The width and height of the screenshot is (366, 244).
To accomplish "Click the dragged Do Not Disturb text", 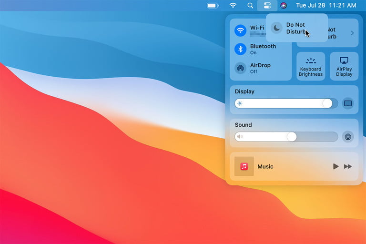I will click(296, 28).
